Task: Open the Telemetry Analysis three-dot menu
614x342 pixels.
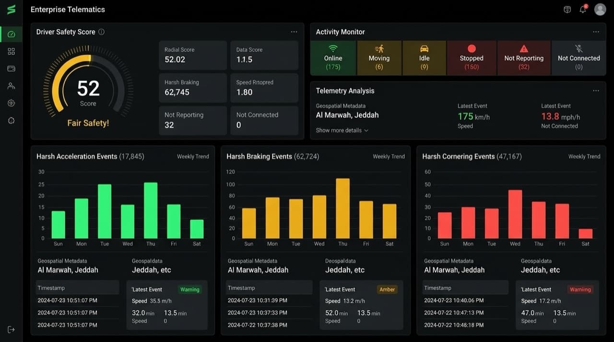Action: (596, 91)
